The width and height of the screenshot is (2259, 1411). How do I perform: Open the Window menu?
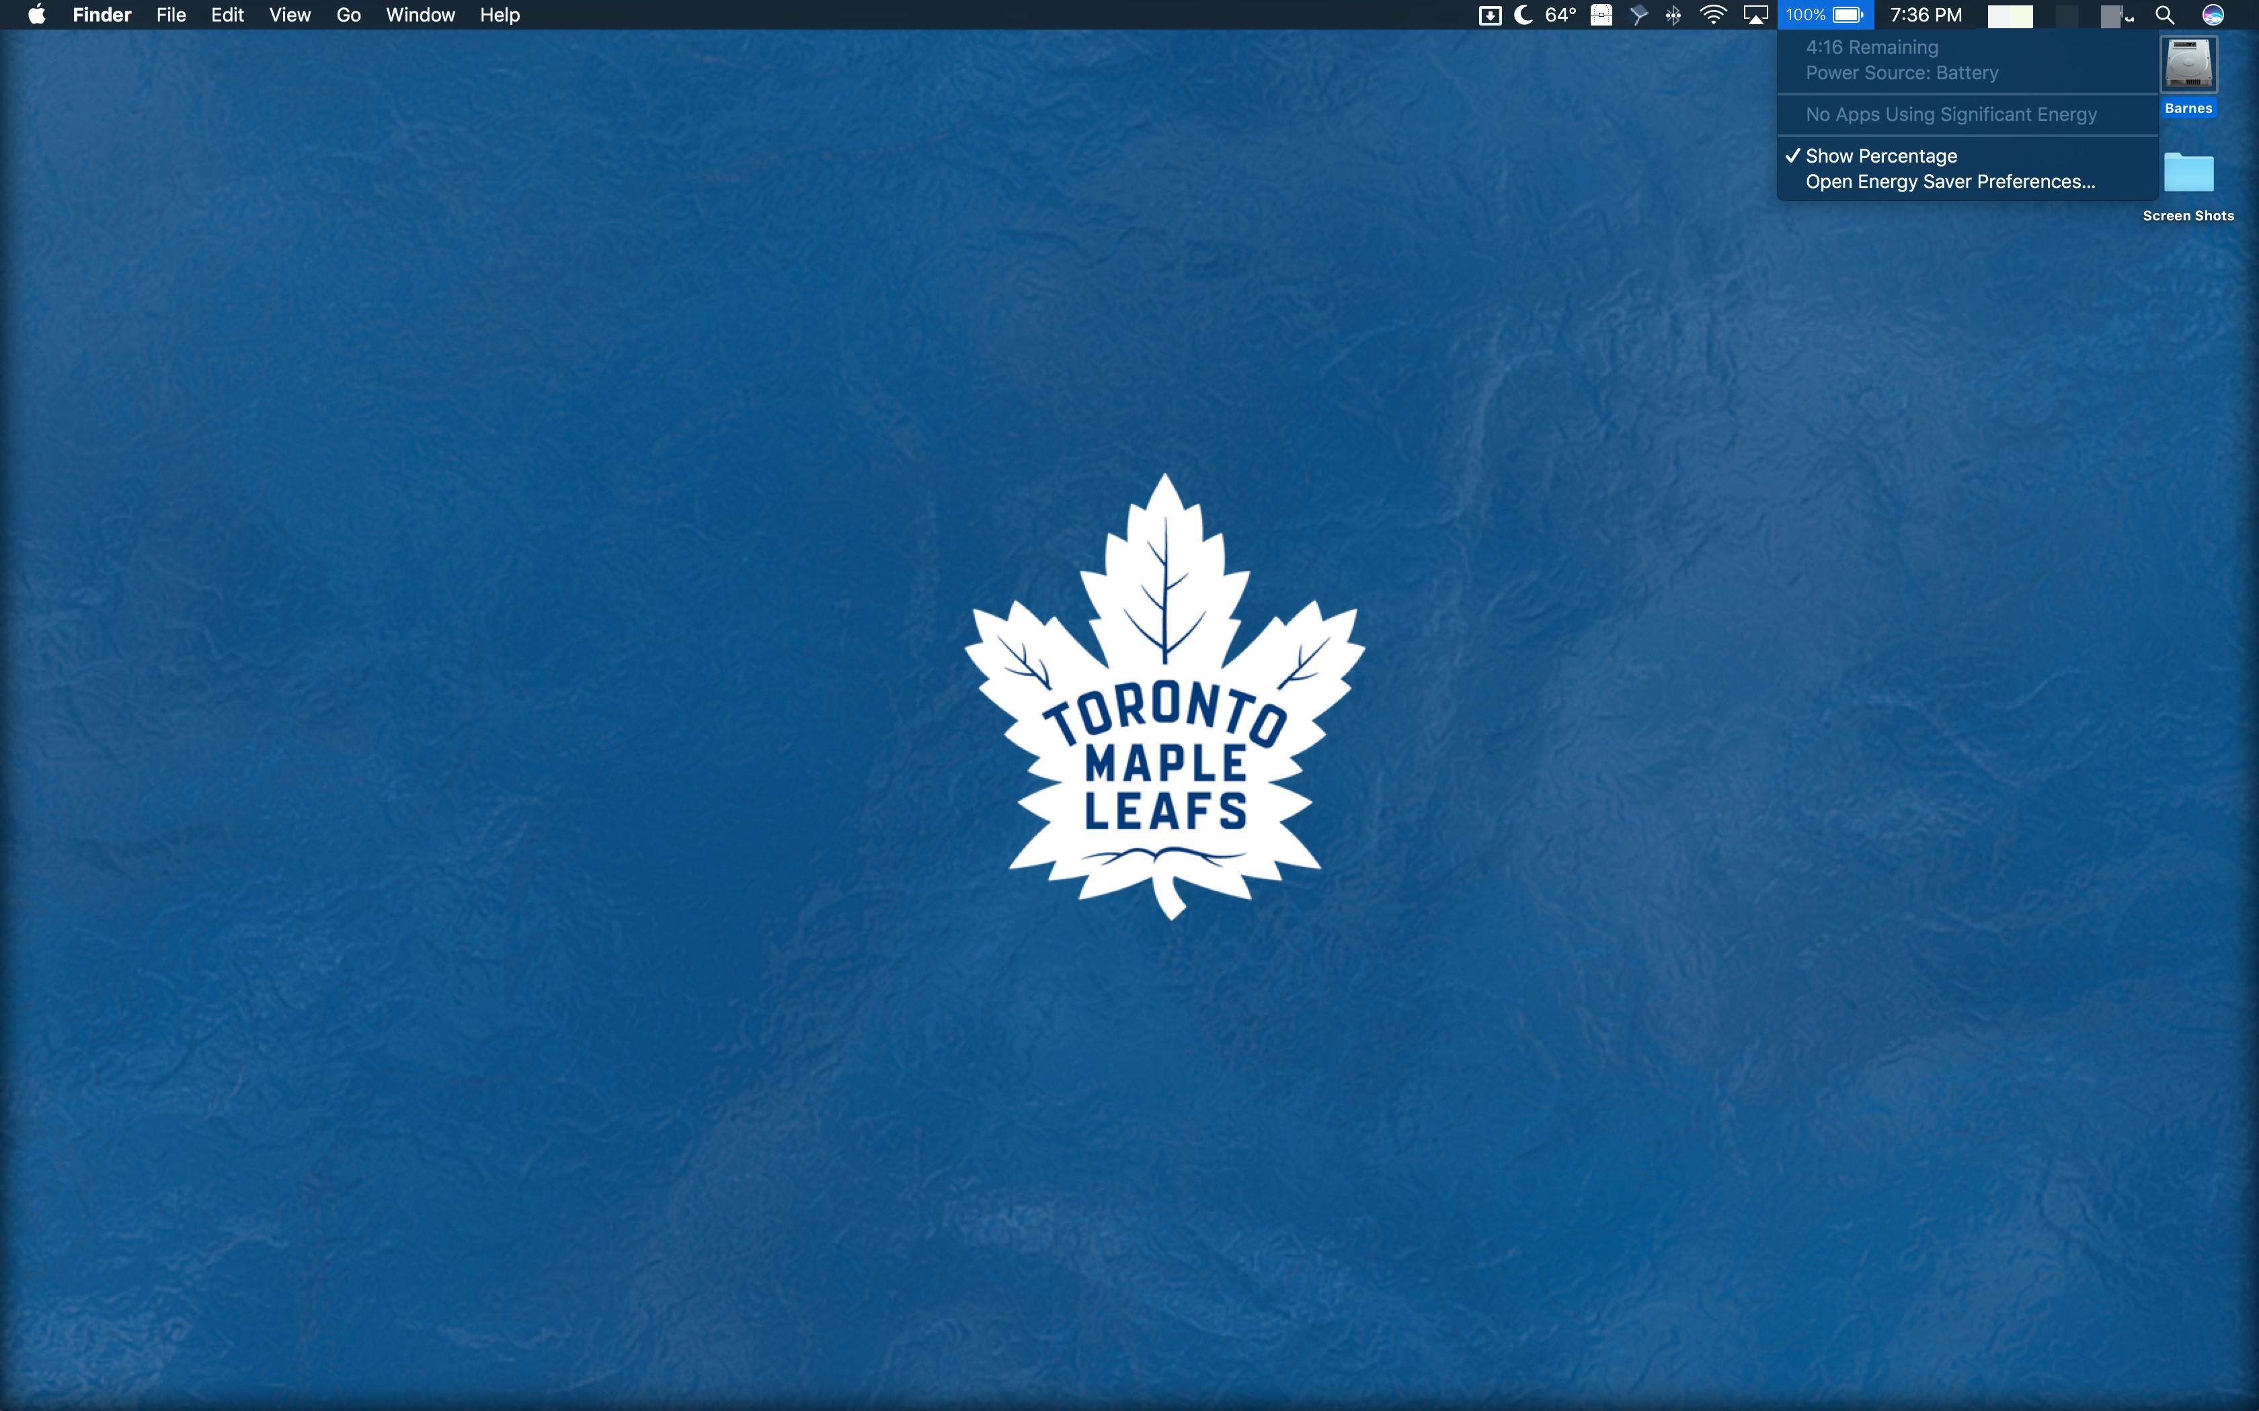420,15
